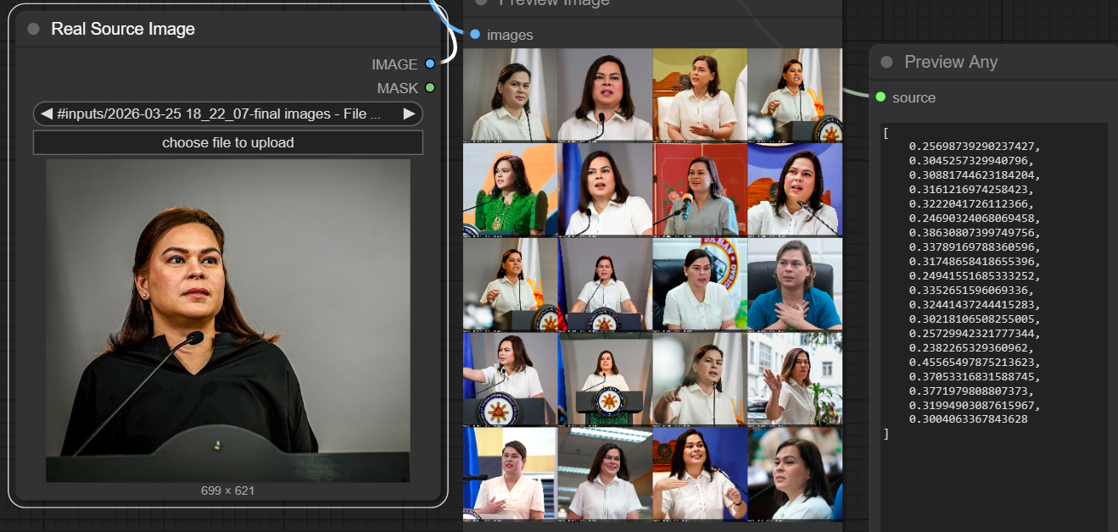The width and height of the screenshot is (1118, 532).
Task: Click the large source image preview
Action: (227, 320)
